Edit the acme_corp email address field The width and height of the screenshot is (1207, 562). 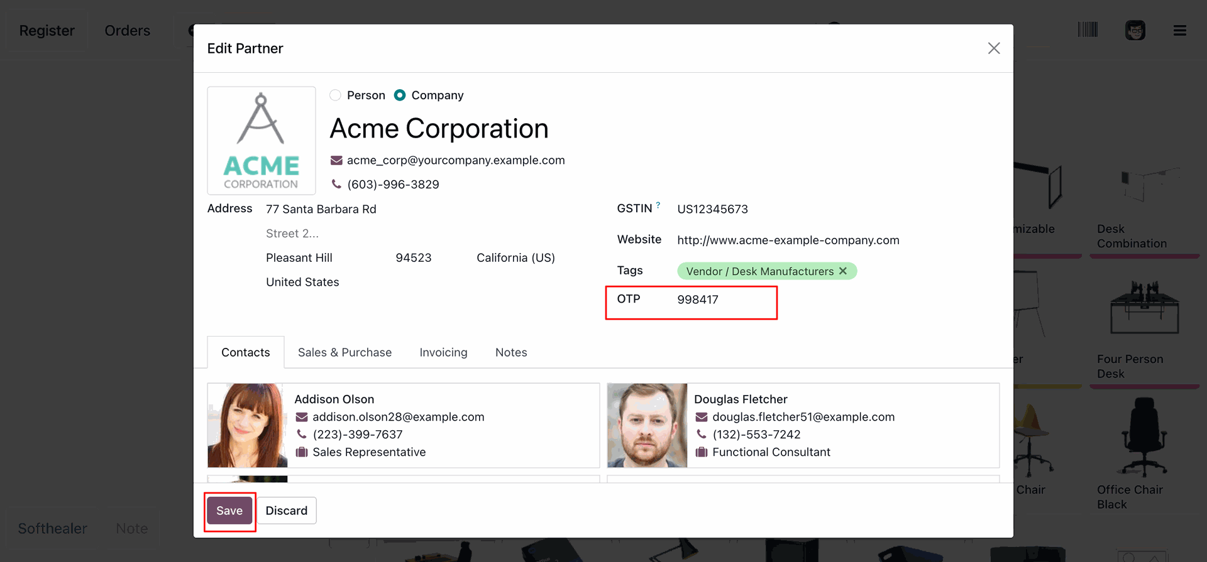[456, 161]
